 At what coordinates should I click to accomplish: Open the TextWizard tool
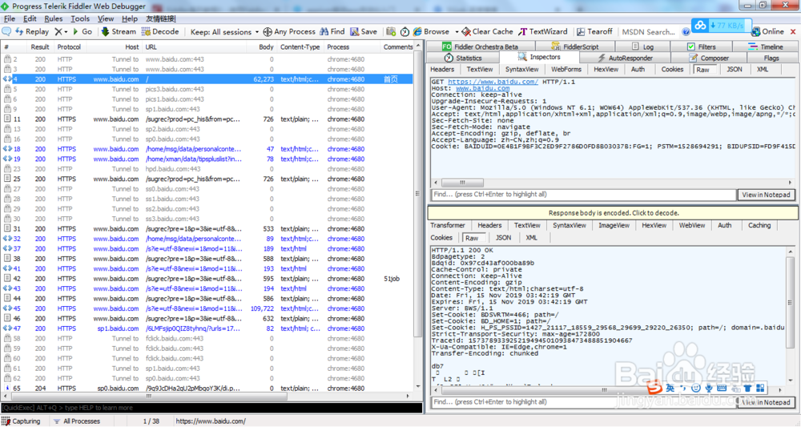[x=542, y=32]
